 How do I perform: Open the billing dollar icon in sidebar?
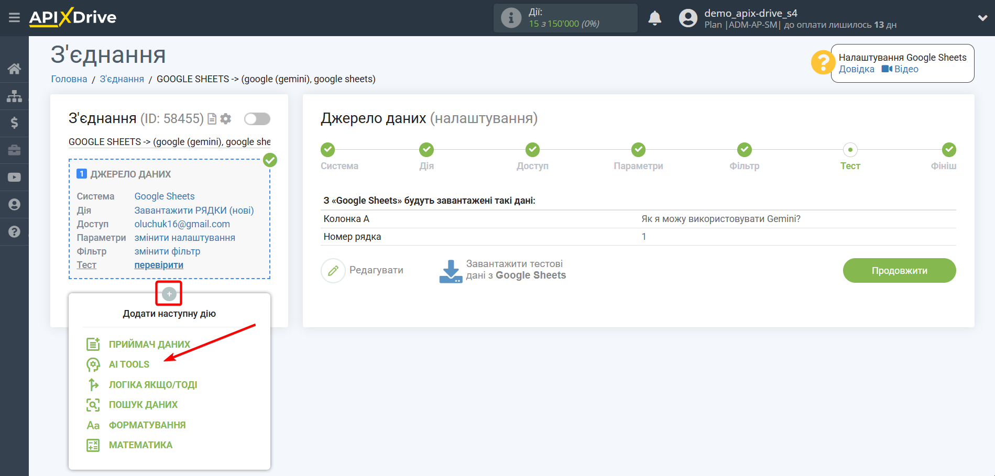click(14, 123)
